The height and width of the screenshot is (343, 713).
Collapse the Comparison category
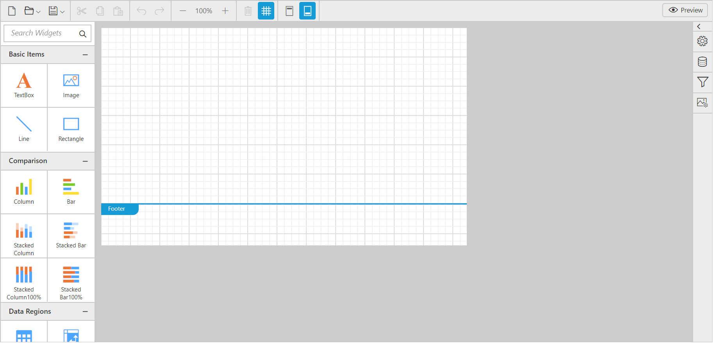(x=85, y=161)
